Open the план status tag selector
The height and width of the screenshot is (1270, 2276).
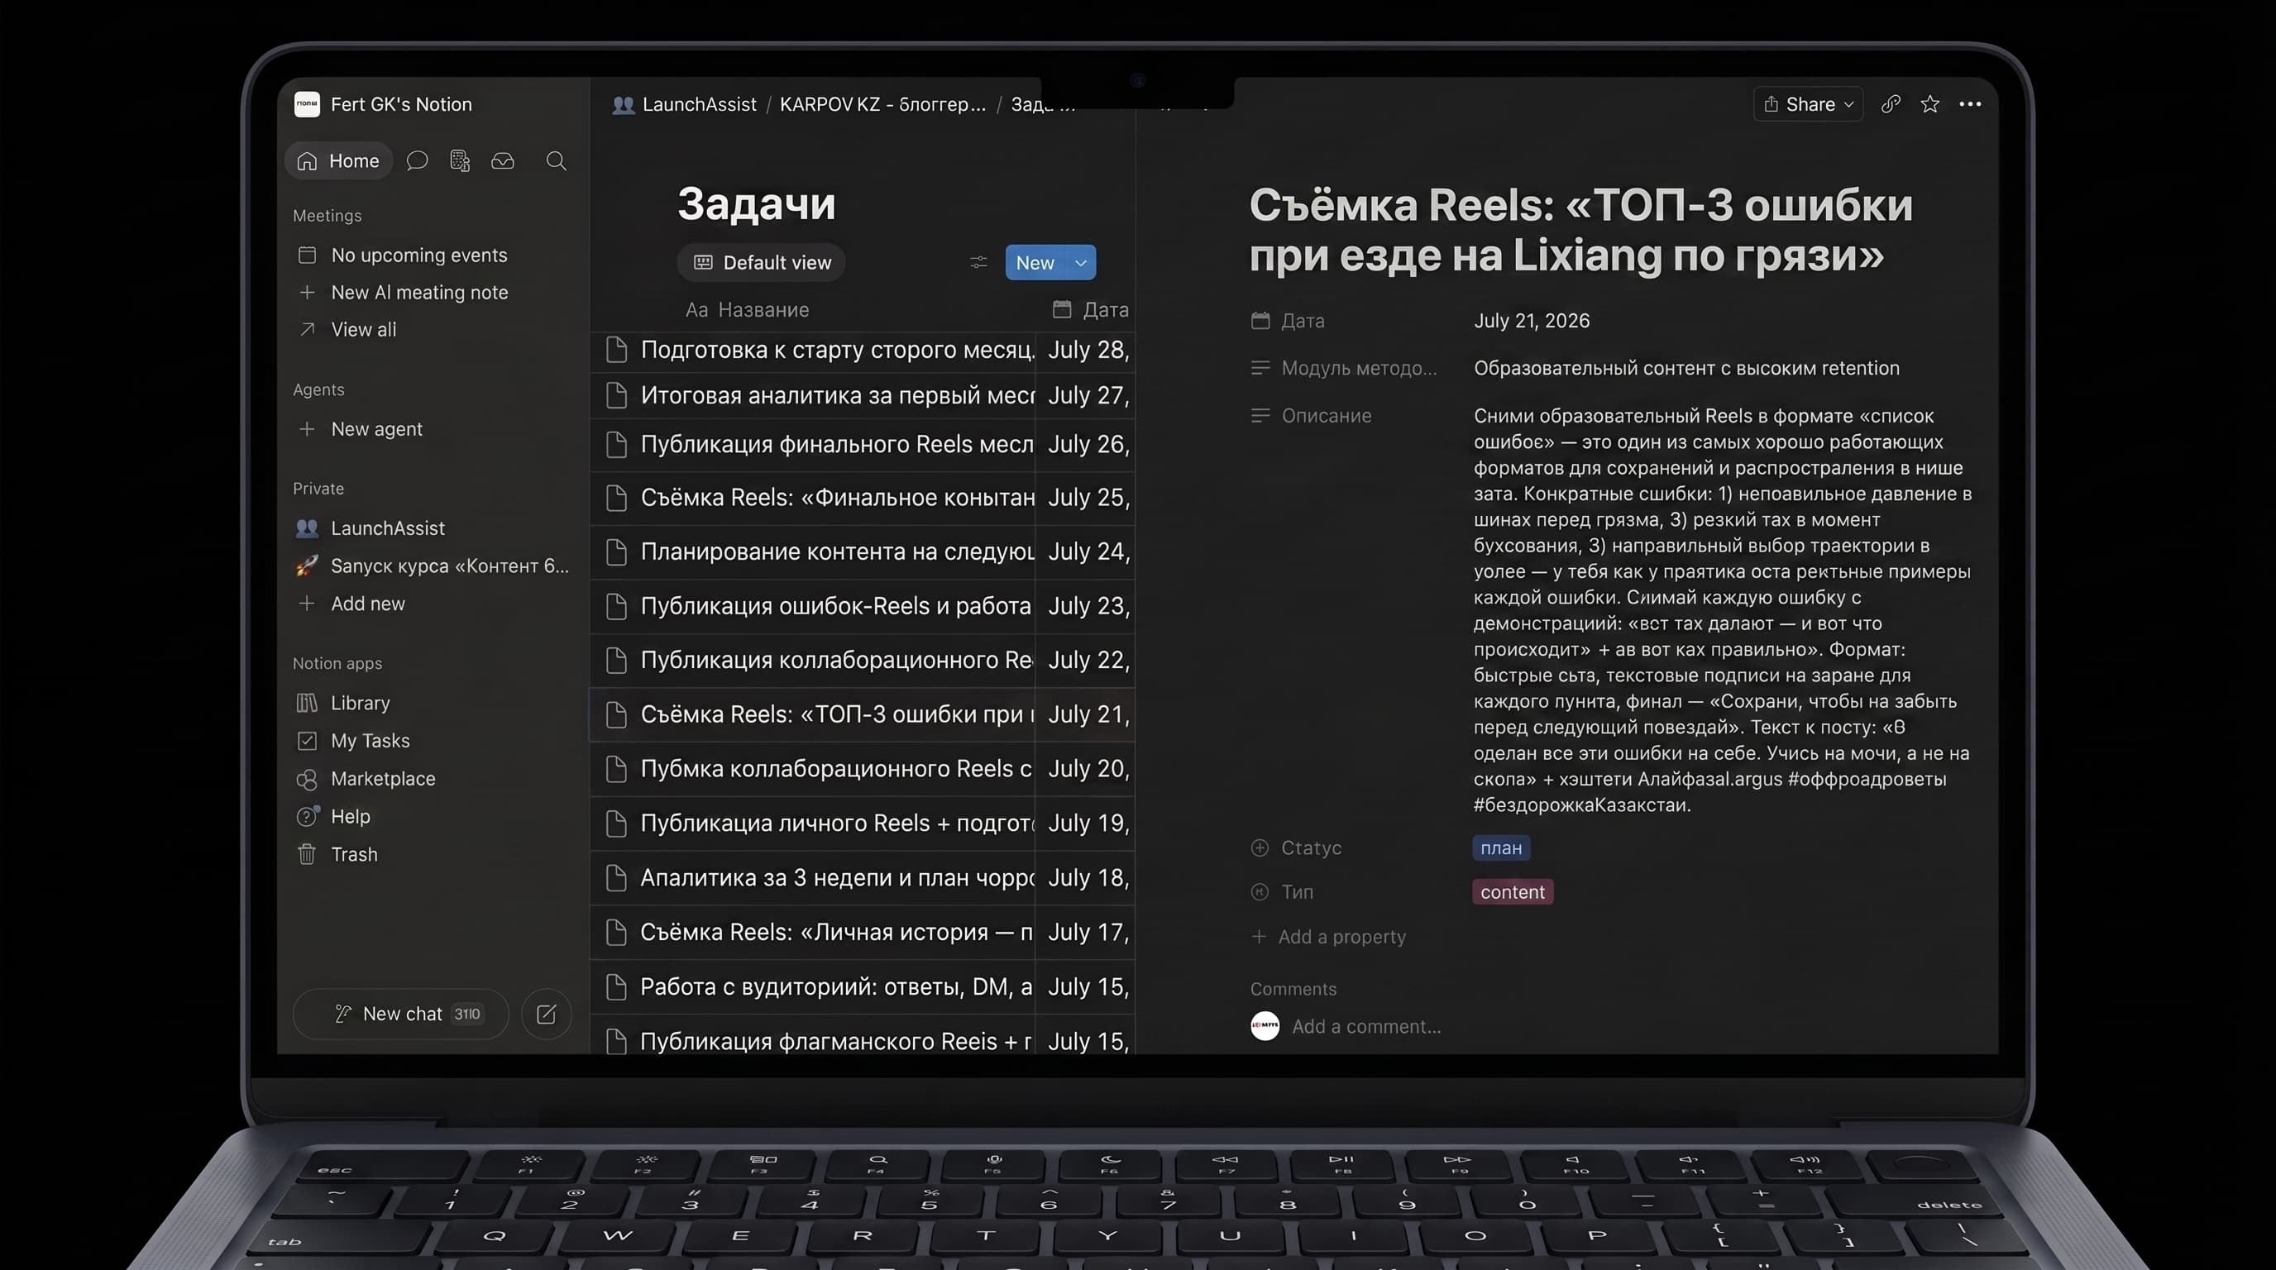tap(1501, 847)
